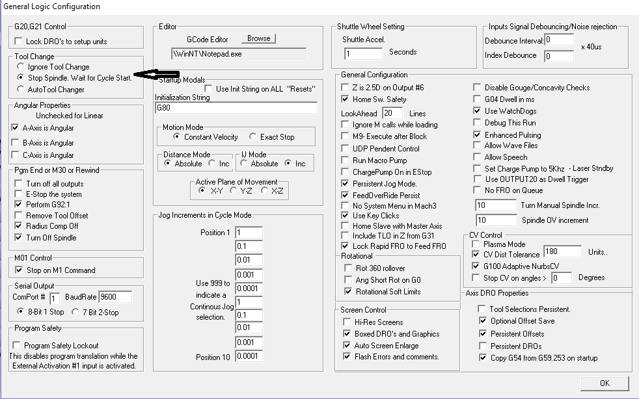Check B-Axis is Angular

pyautogui.click(x=15, y=142)
